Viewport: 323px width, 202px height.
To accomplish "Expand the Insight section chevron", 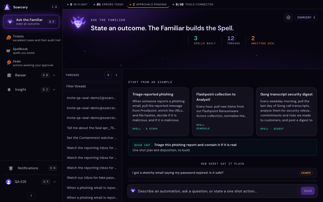I will (x=54, y=90).
